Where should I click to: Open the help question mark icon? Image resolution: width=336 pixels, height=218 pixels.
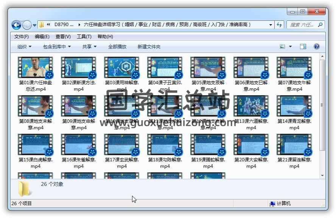click(317, 46)
